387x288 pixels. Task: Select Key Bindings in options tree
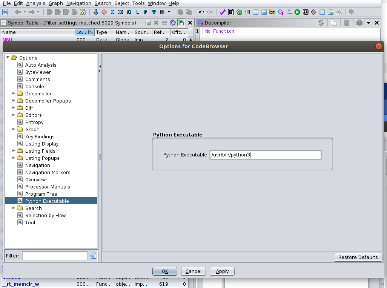(40, 136)
